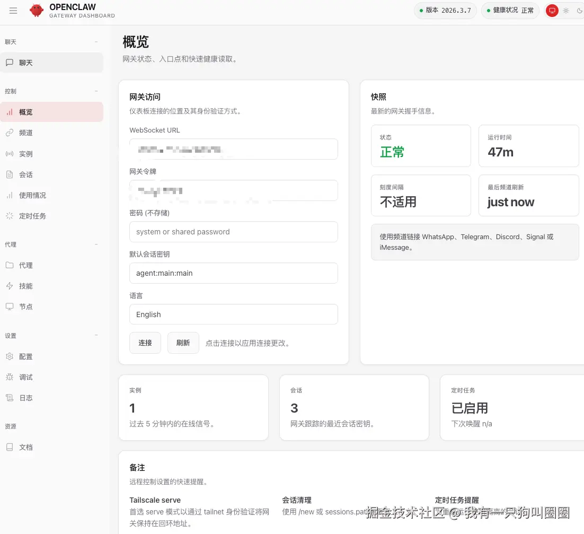
Task: Click the 实例 count card
Action: pyautogui.click(x=193, y=408)
